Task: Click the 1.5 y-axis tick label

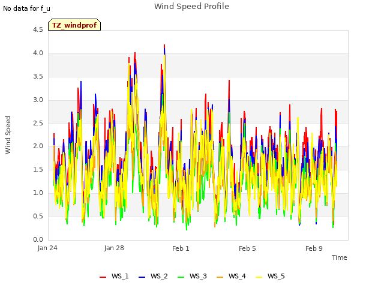Action: pos(38,169)
